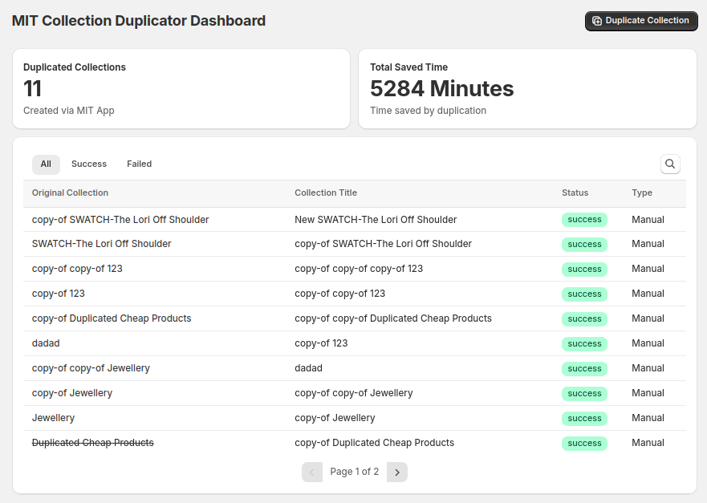Screen dimensions: 707x503
Task: Select collection title "dadad"
Action: coord(308,368)
